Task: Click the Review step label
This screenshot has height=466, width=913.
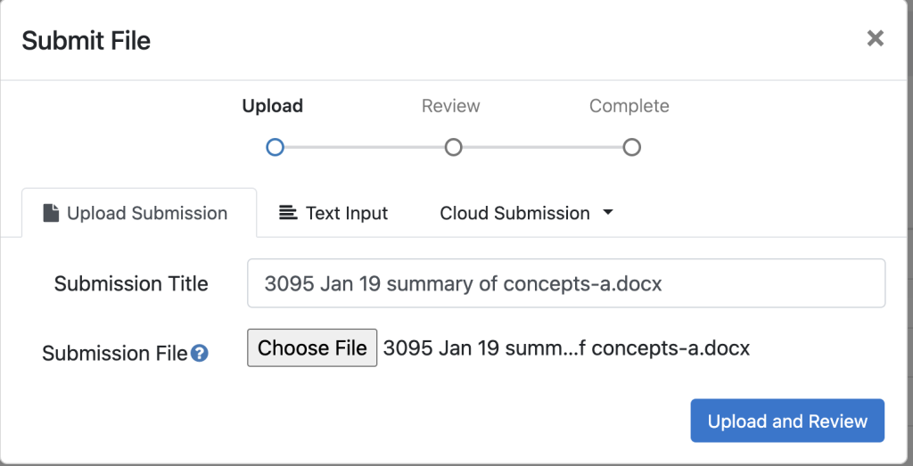Action: (x=451, y=106)
